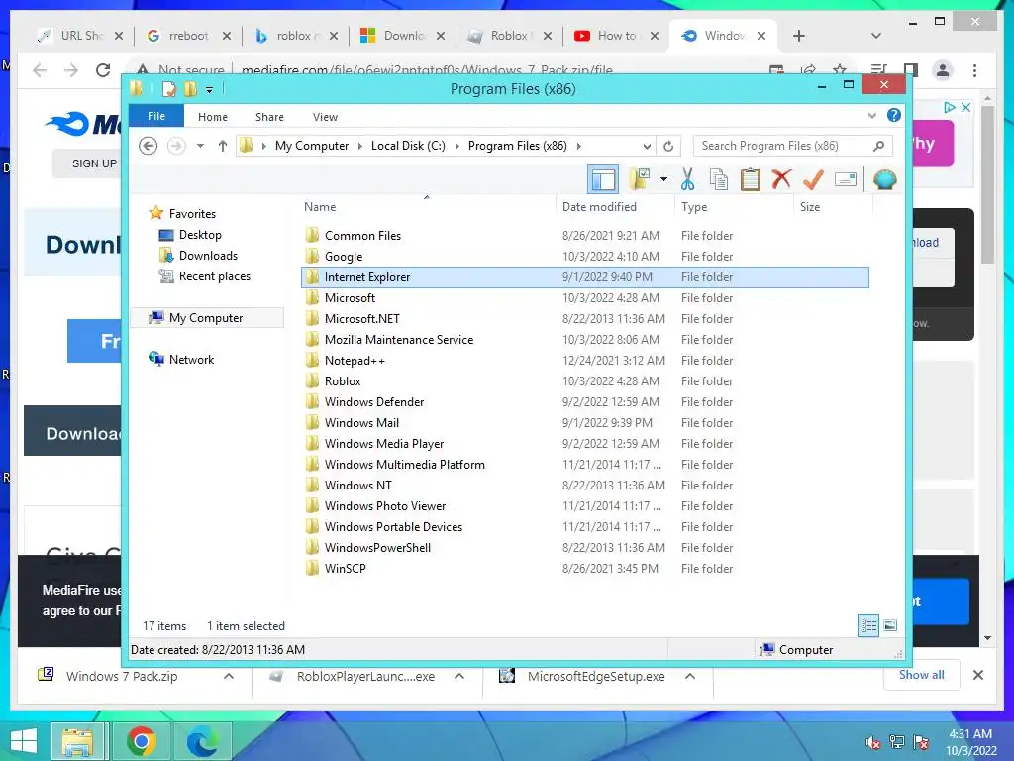Image resolution: width=1014 pixels, height=761 pixels.
Task: Open Google Chrome from the taskbar
Action: click(x=142, y=741)
